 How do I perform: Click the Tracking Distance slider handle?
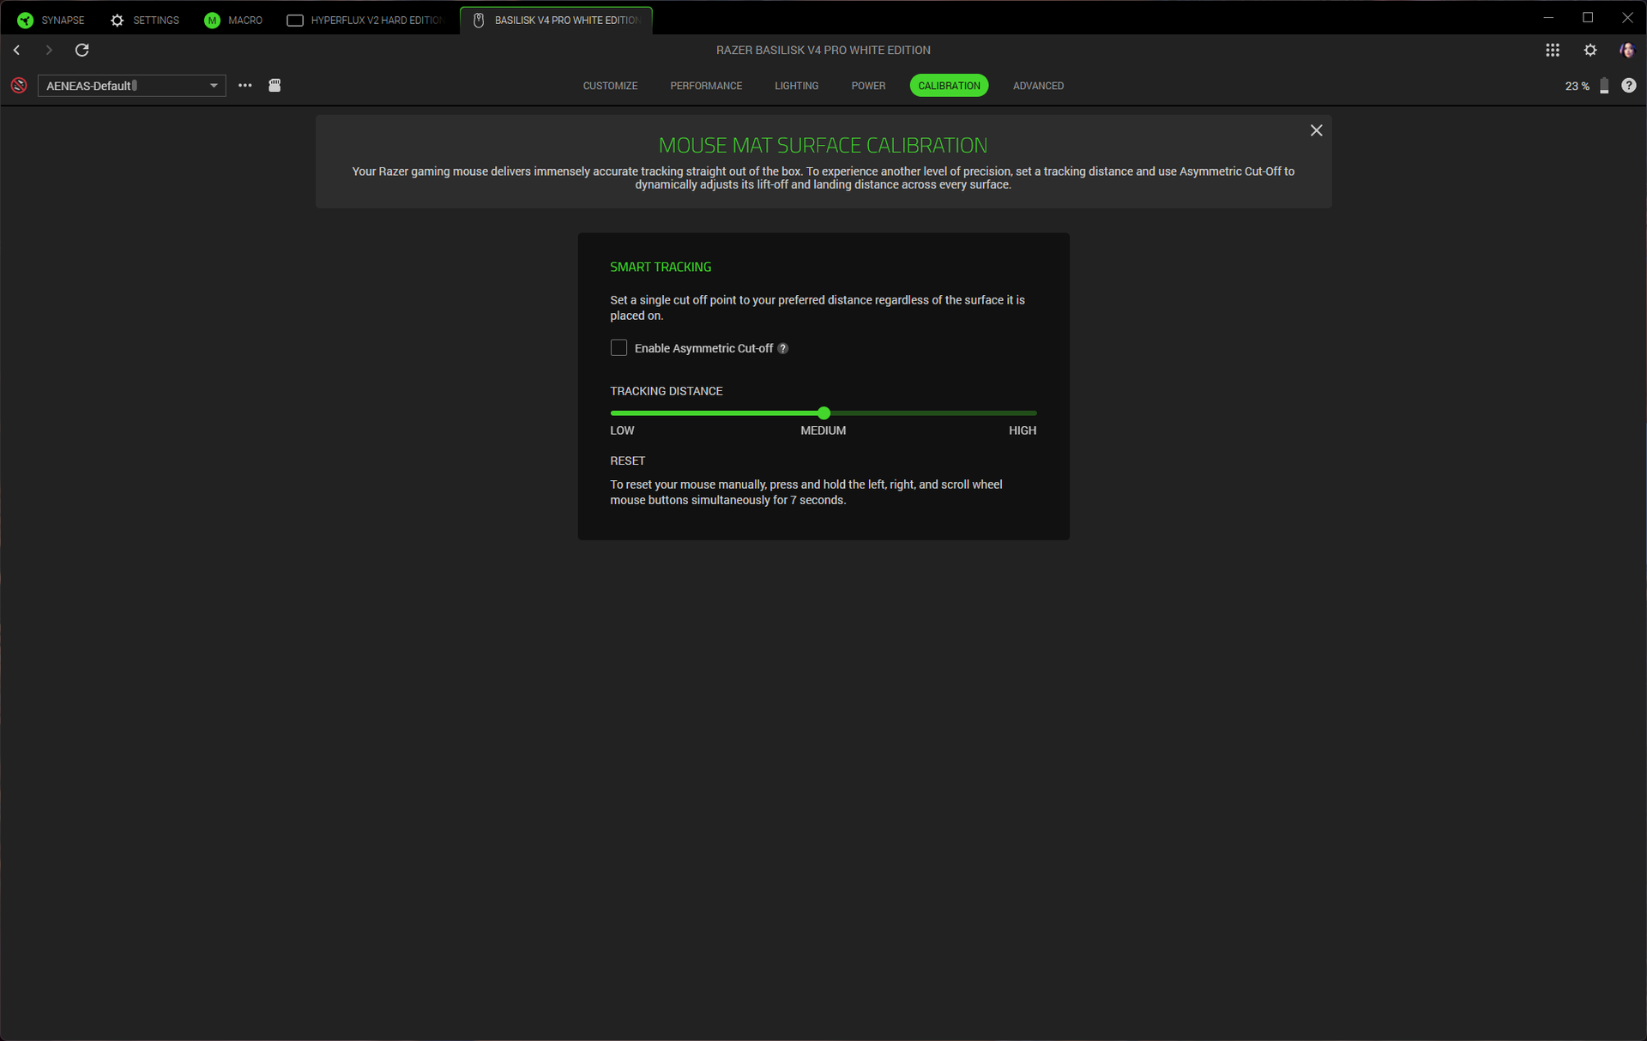(823, 413)
